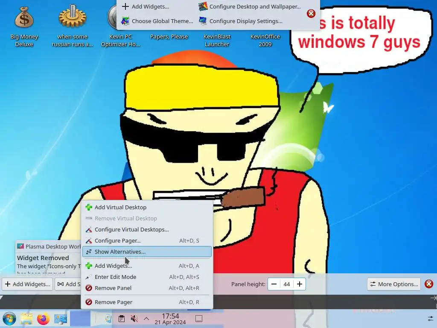Screen dimensions: 437x328
Task: Open More Options in panel editor
Action: [x=394, y=284]
